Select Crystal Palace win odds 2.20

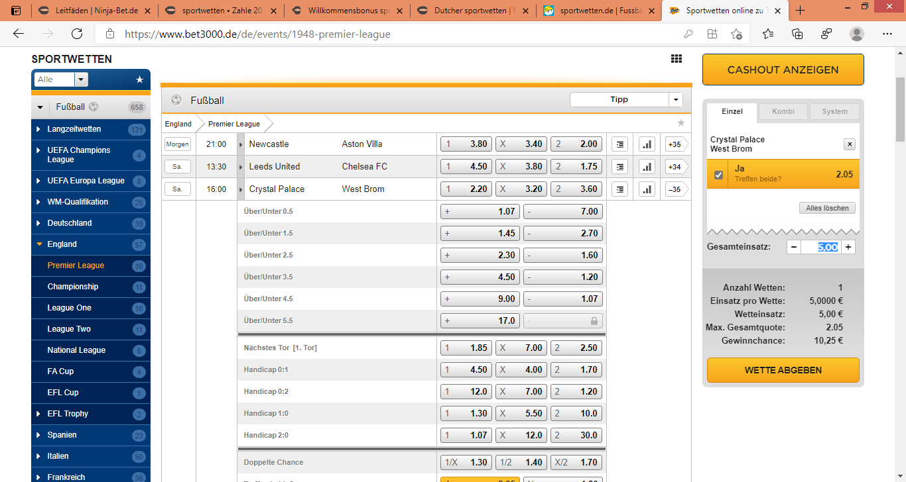pyautogui.click(x=466, y=189)
